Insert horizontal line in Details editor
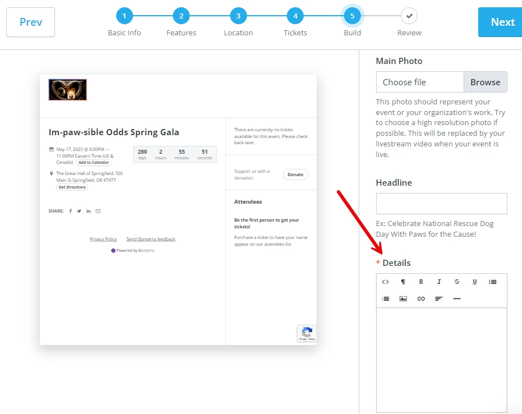 click(x=457, y=299)
